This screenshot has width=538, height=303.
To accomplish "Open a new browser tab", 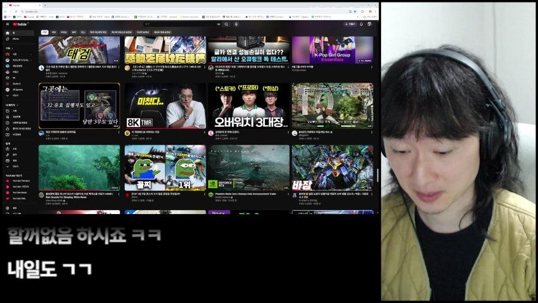I will coord(45,6).
